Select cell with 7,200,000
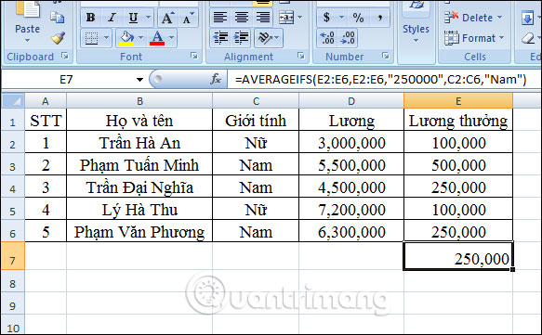Viewport: 542px width, 335px height. pyautogui.click(x=351, y=209)
